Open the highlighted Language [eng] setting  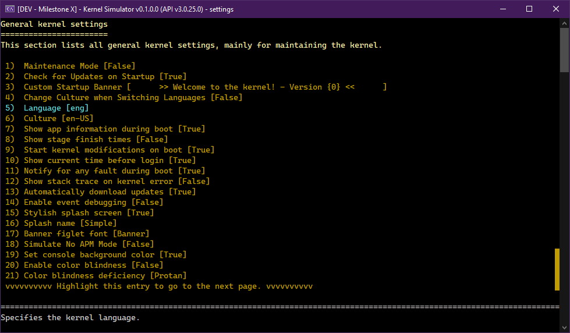pos(56,108)
